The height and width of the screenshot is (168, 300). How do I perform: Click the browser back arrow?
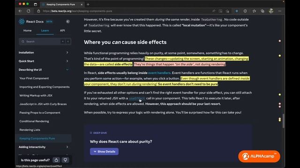pos(20,11)
